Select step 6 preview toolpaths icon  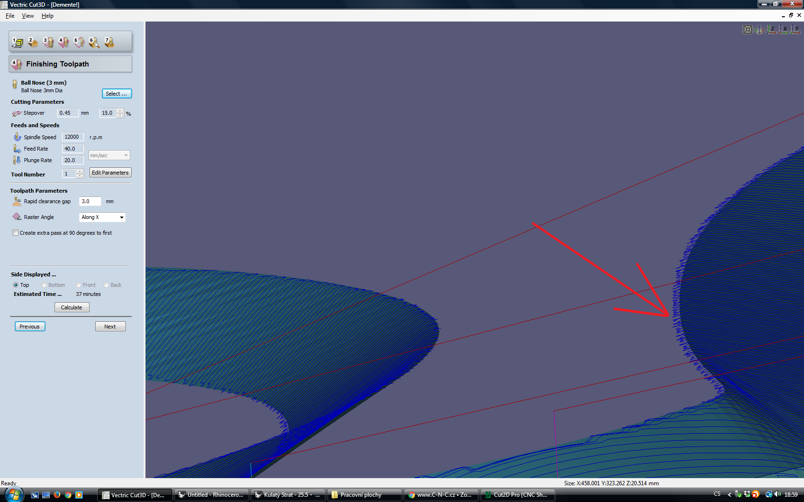point(94,43)
